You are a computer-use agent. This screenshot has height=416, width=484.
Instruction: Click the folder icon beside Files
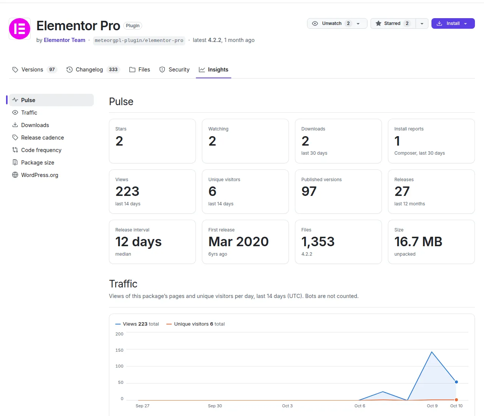coord(132,70)
